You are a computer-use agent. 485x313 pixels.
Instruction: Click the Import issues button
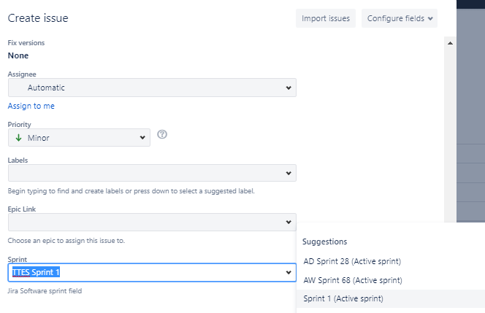click(325, 18)
